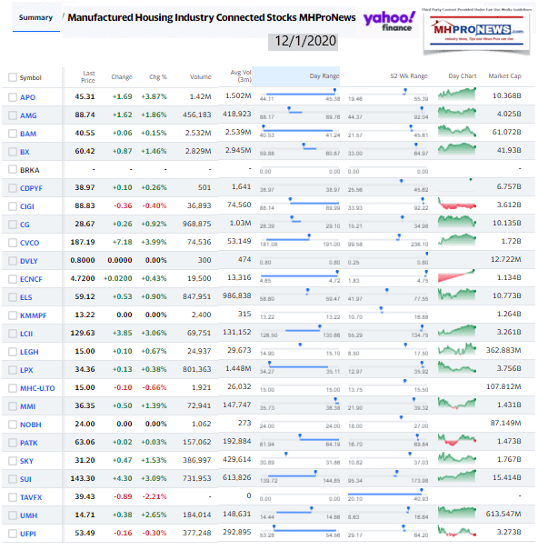
Task: Open the ECNCF day chart sparkline
Action: 456,276
